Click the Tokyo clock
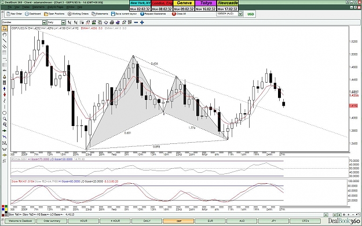362x226 pixels. coord(206,6)
